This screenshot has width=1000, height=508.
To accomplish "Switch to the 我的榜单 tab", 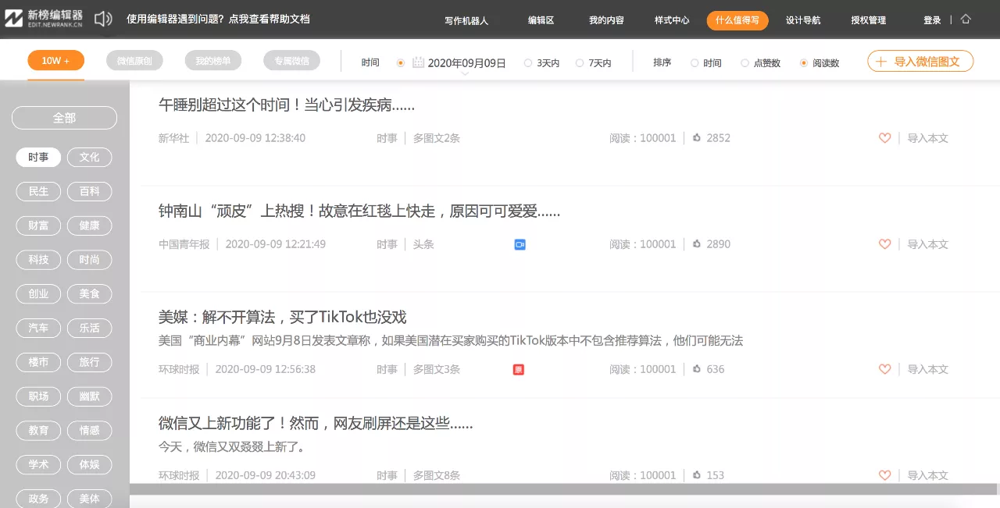I will coord(213,60).
